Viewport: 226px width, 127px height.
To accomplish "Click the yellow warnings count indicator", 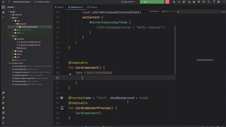I will pos(164,11).
